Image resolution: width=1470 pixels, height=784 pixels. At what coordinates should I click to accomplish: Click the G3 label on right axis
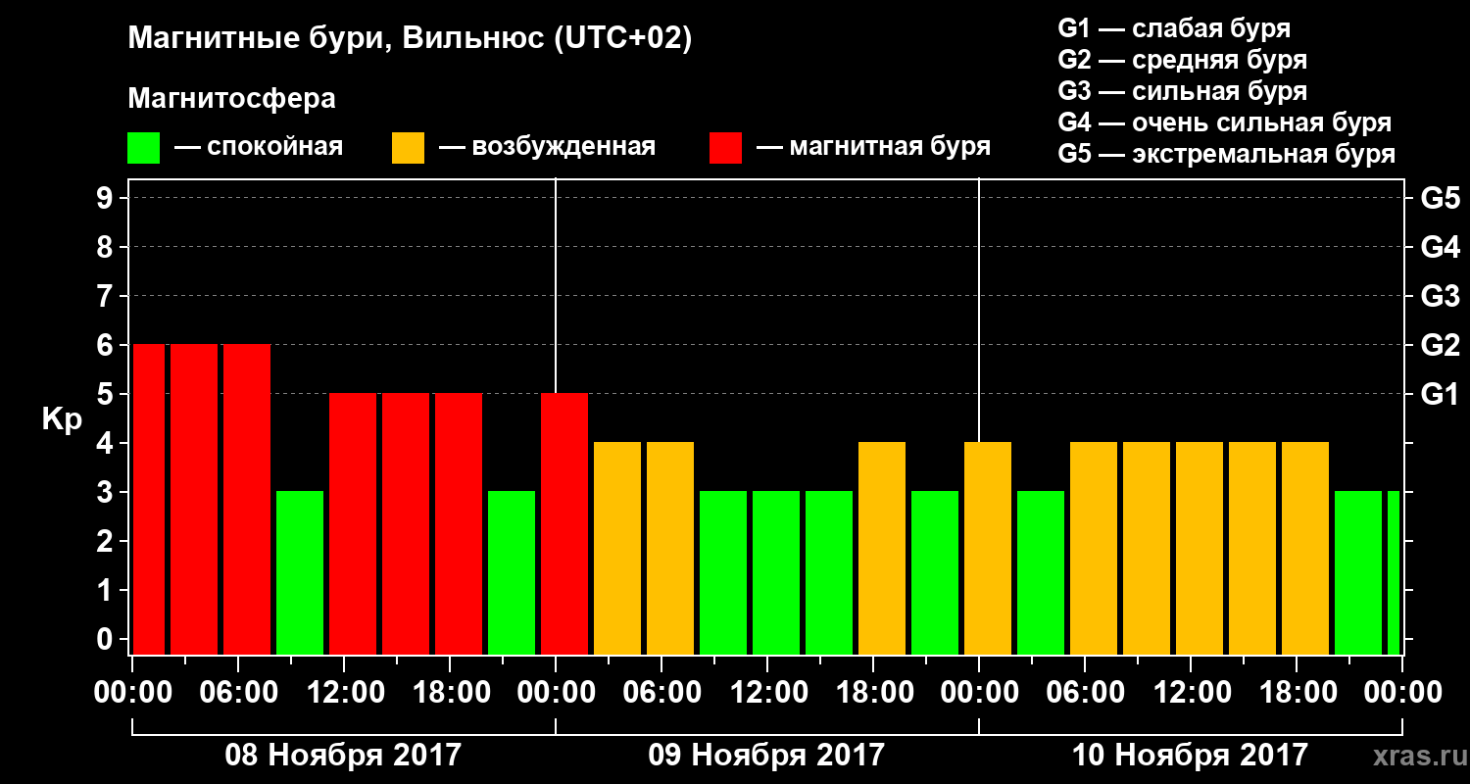[x=1440, y=296]
